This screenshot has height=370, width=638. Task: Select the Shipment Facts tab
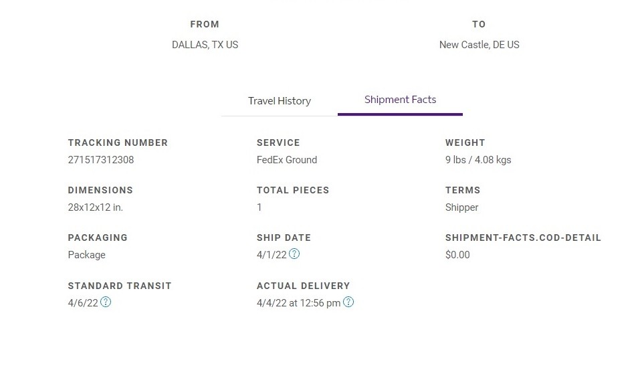(400, 100)
